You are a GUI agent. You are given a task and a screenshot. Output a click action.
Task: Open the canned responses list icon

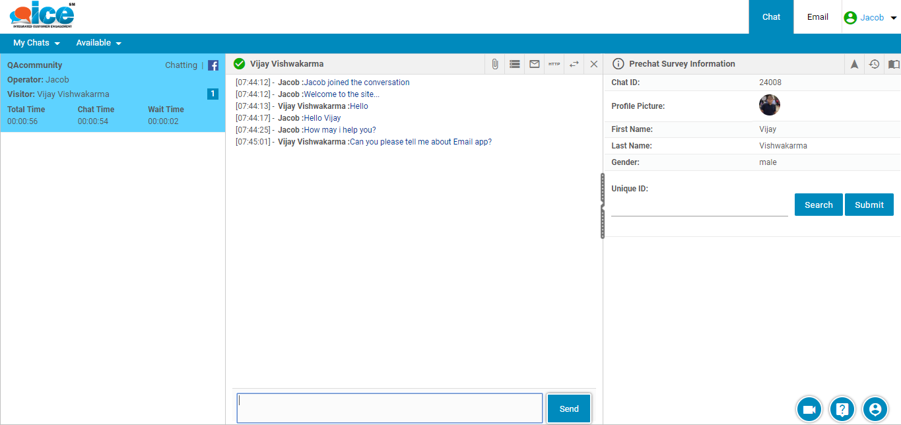click(515, 64)
